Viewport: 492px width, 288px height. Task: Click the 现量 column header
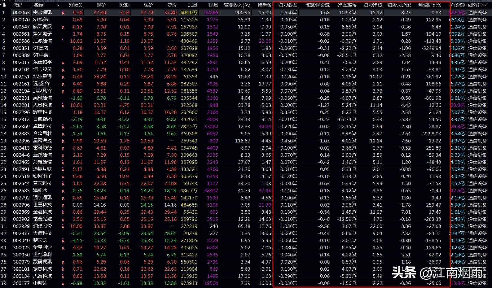[x=213, y=5]
